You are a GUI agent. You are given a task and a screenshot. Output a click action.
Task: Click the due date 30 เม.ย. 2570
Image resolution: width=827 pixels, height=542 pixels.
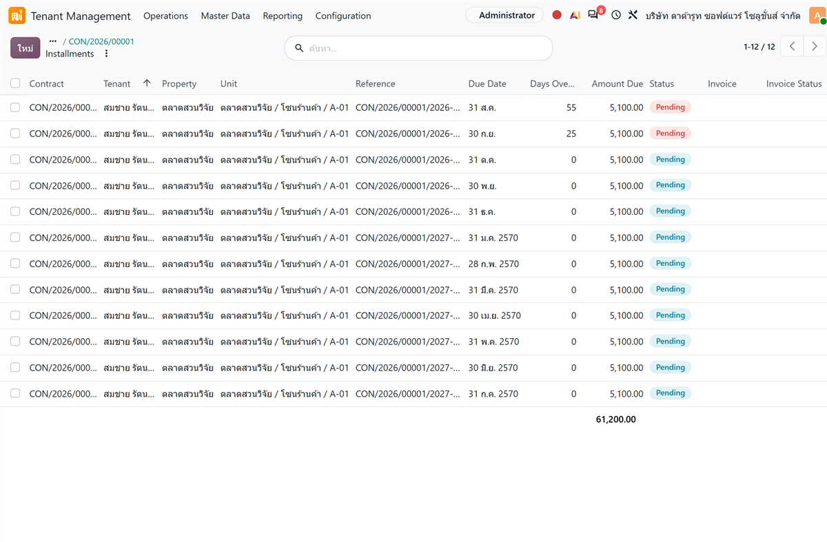[x=495, y=316]
